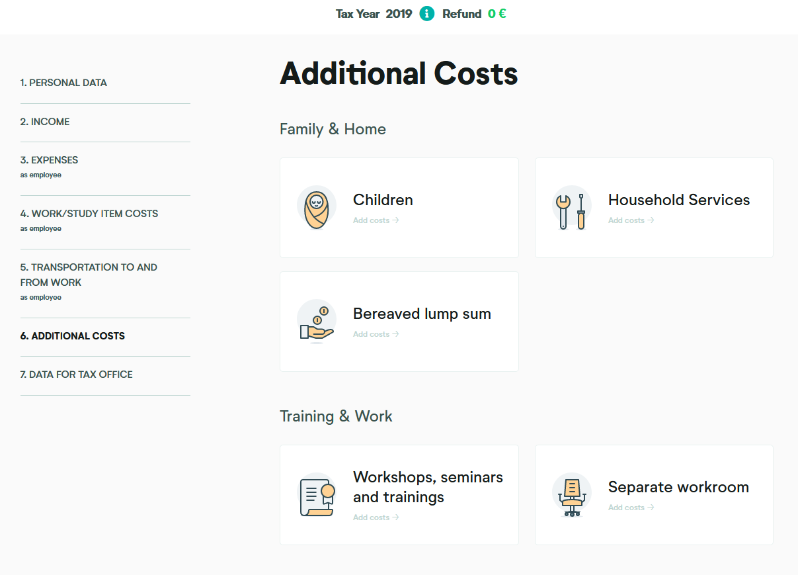
Task: Click Add costs under Separate workroom
Action: tap(631, 508)
